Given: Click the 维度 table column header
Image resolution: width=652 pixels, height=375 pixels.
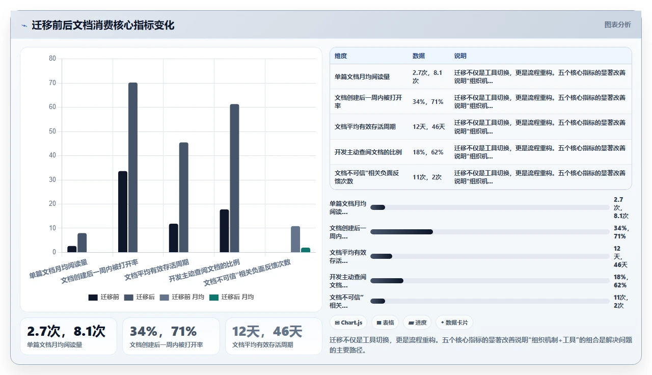Looking at the screenshot, I should (341, 56).
